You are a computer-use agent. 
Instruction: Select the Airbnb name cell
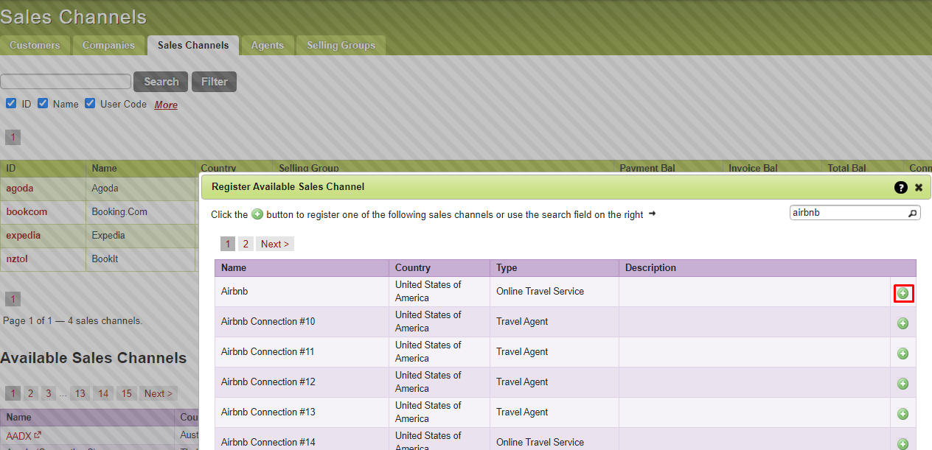click(x=302, y=291)
